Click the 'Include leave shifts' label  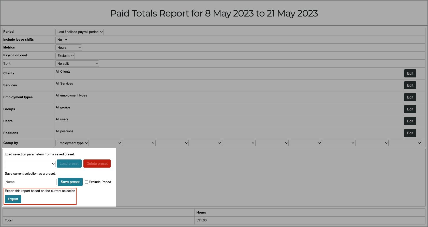19,40
